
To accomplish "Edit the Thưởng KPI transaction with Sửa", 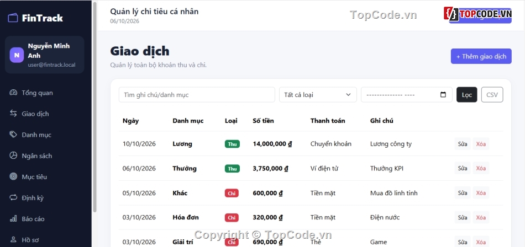I will [463, 169].
